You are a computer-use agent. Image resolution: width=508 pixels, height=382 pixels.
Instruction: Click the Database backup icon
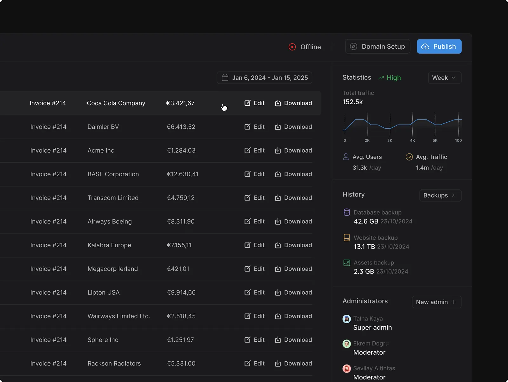click(347, 212)
